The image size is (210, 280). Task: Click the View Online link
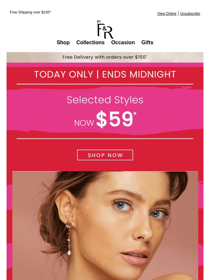click(167, 13)
